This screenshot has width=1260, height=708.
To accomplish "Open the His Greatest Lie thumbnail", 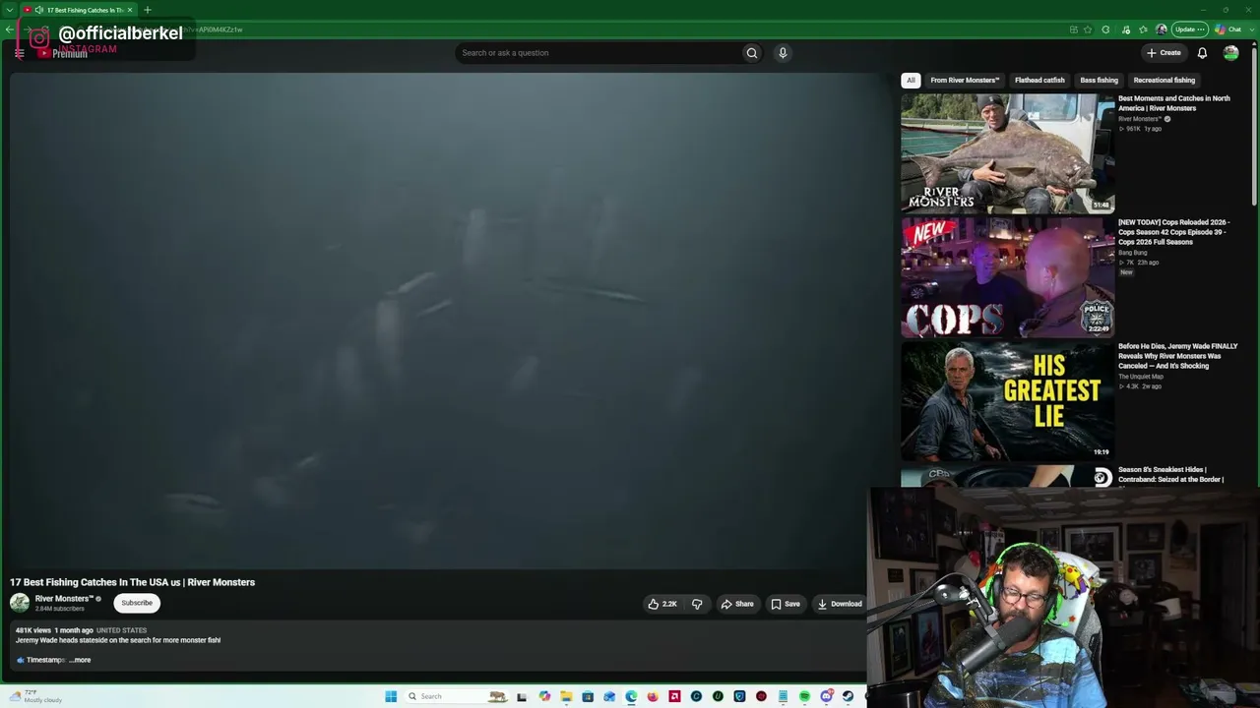I will (x=1007, y=401).
